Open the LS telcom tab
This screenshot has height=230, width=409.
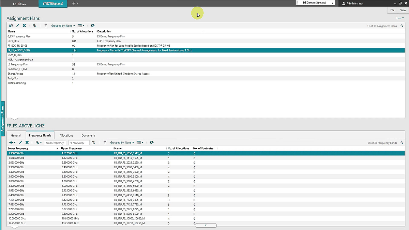point(19,3)
